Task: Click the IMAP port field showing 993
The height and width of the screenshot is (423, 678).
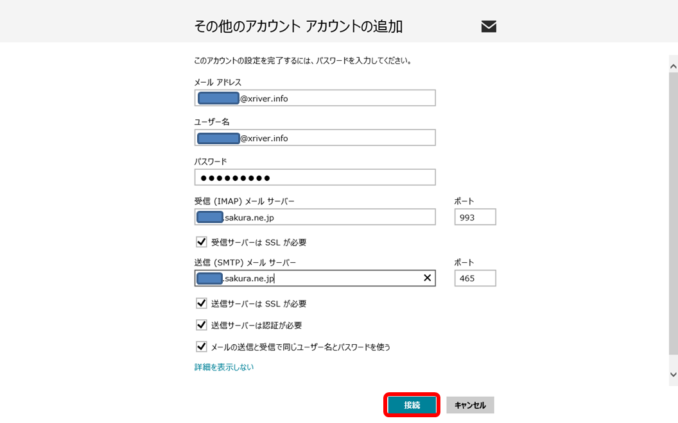Action: coord(475,217)
